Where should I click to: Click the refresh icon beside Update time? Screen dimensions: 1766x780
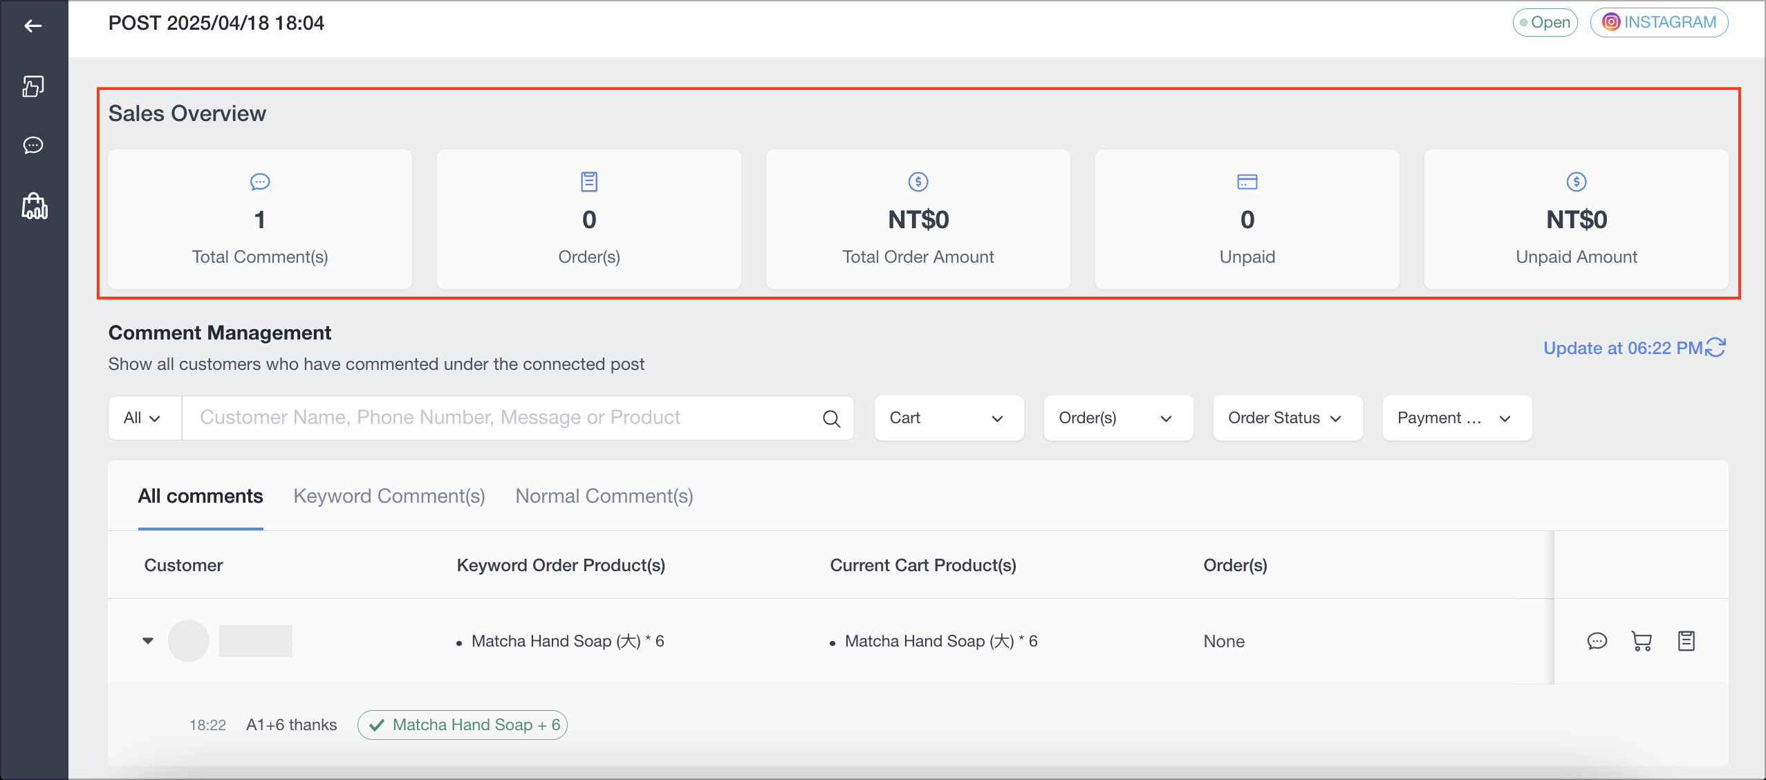tap(1716, 347)
